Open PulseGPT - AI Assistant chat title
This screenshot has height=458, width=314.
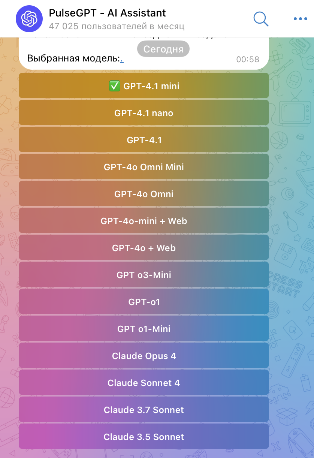(107, 13)
